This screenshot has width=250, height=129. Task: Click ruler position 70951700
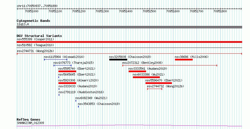click(x=197, y=11)
